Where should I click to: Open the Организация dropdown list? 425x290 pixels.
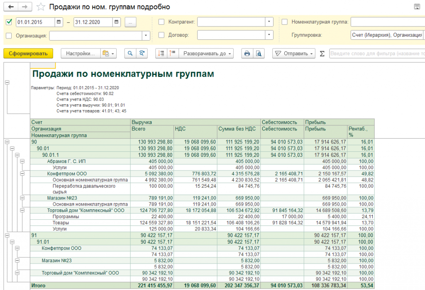tap(146, 36)
